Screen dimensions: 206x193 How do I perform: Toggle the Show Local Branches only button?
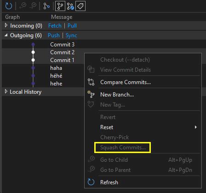click(x=70, y=6)
